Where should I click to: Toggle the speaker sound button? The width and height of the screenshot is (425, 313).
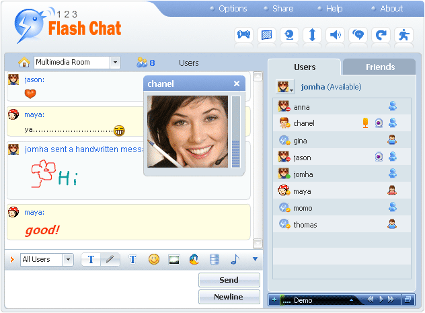click(x=335, y=35)
